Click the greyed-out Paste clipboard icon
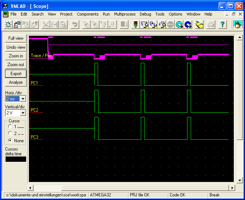The height and width of the screenshot is (200, 245). point(63,25)
